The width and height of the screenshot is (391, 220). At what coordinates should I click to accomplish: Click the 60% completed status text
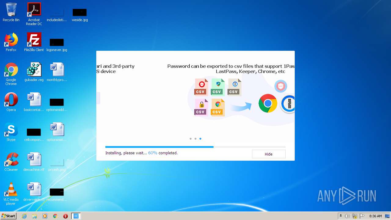[x=163, y=153]
